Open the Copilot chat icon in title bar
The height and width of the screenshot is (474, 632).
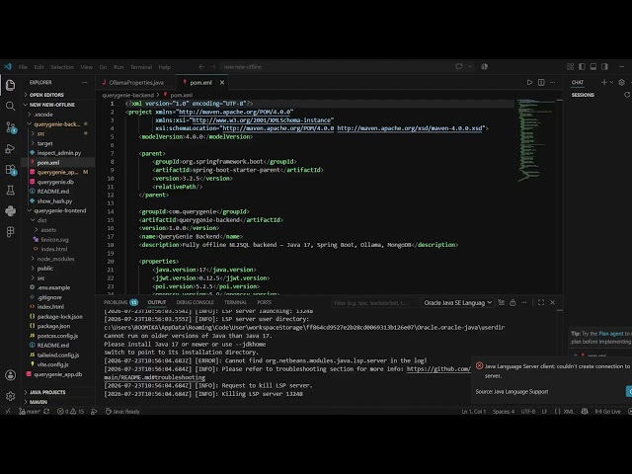(x=459, y=67)
